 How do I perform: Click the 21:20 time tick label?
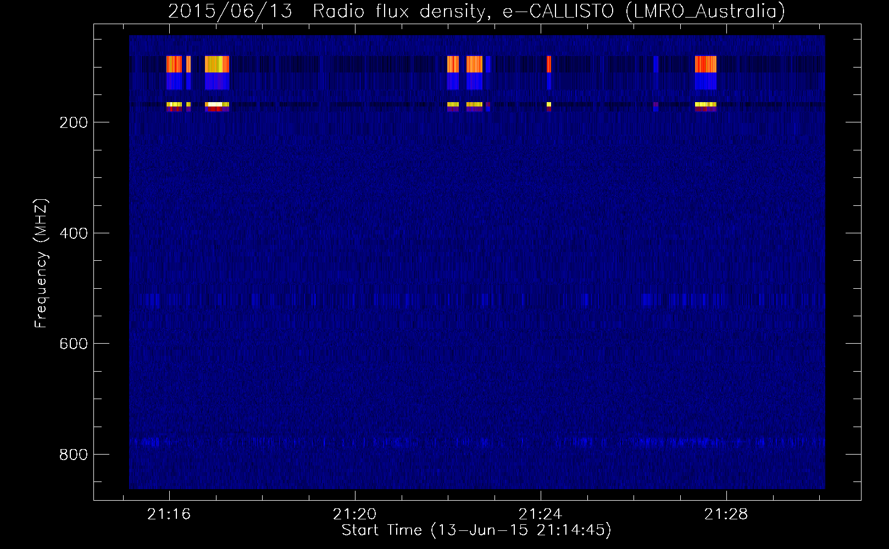[354, 514]
